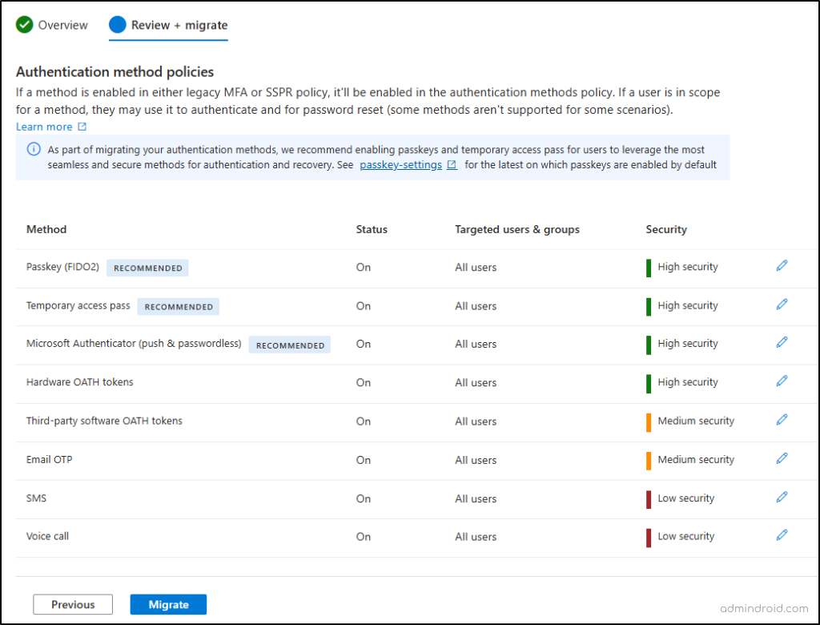Screen dimensions: 820x625
Task: Edit Passkey (FIDO2) settings with pencil icon
Action: point(782,264)
